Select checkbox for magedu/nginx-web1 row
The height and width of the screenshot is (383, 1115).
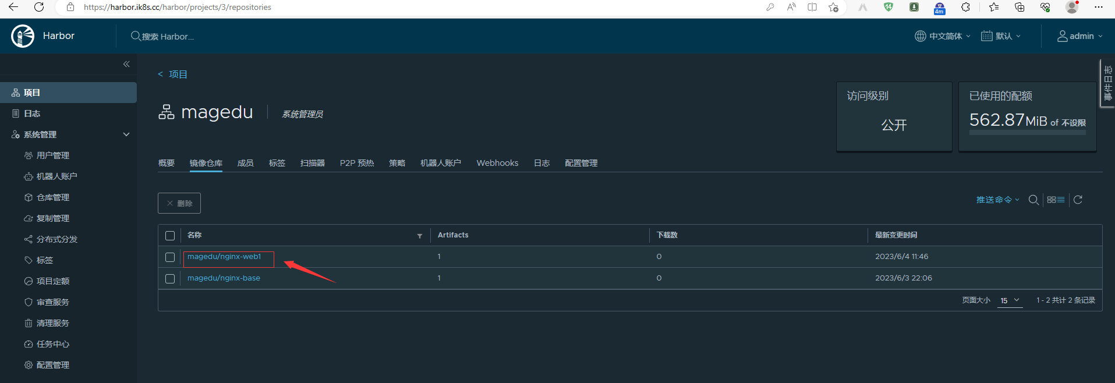tap(170, 257)
